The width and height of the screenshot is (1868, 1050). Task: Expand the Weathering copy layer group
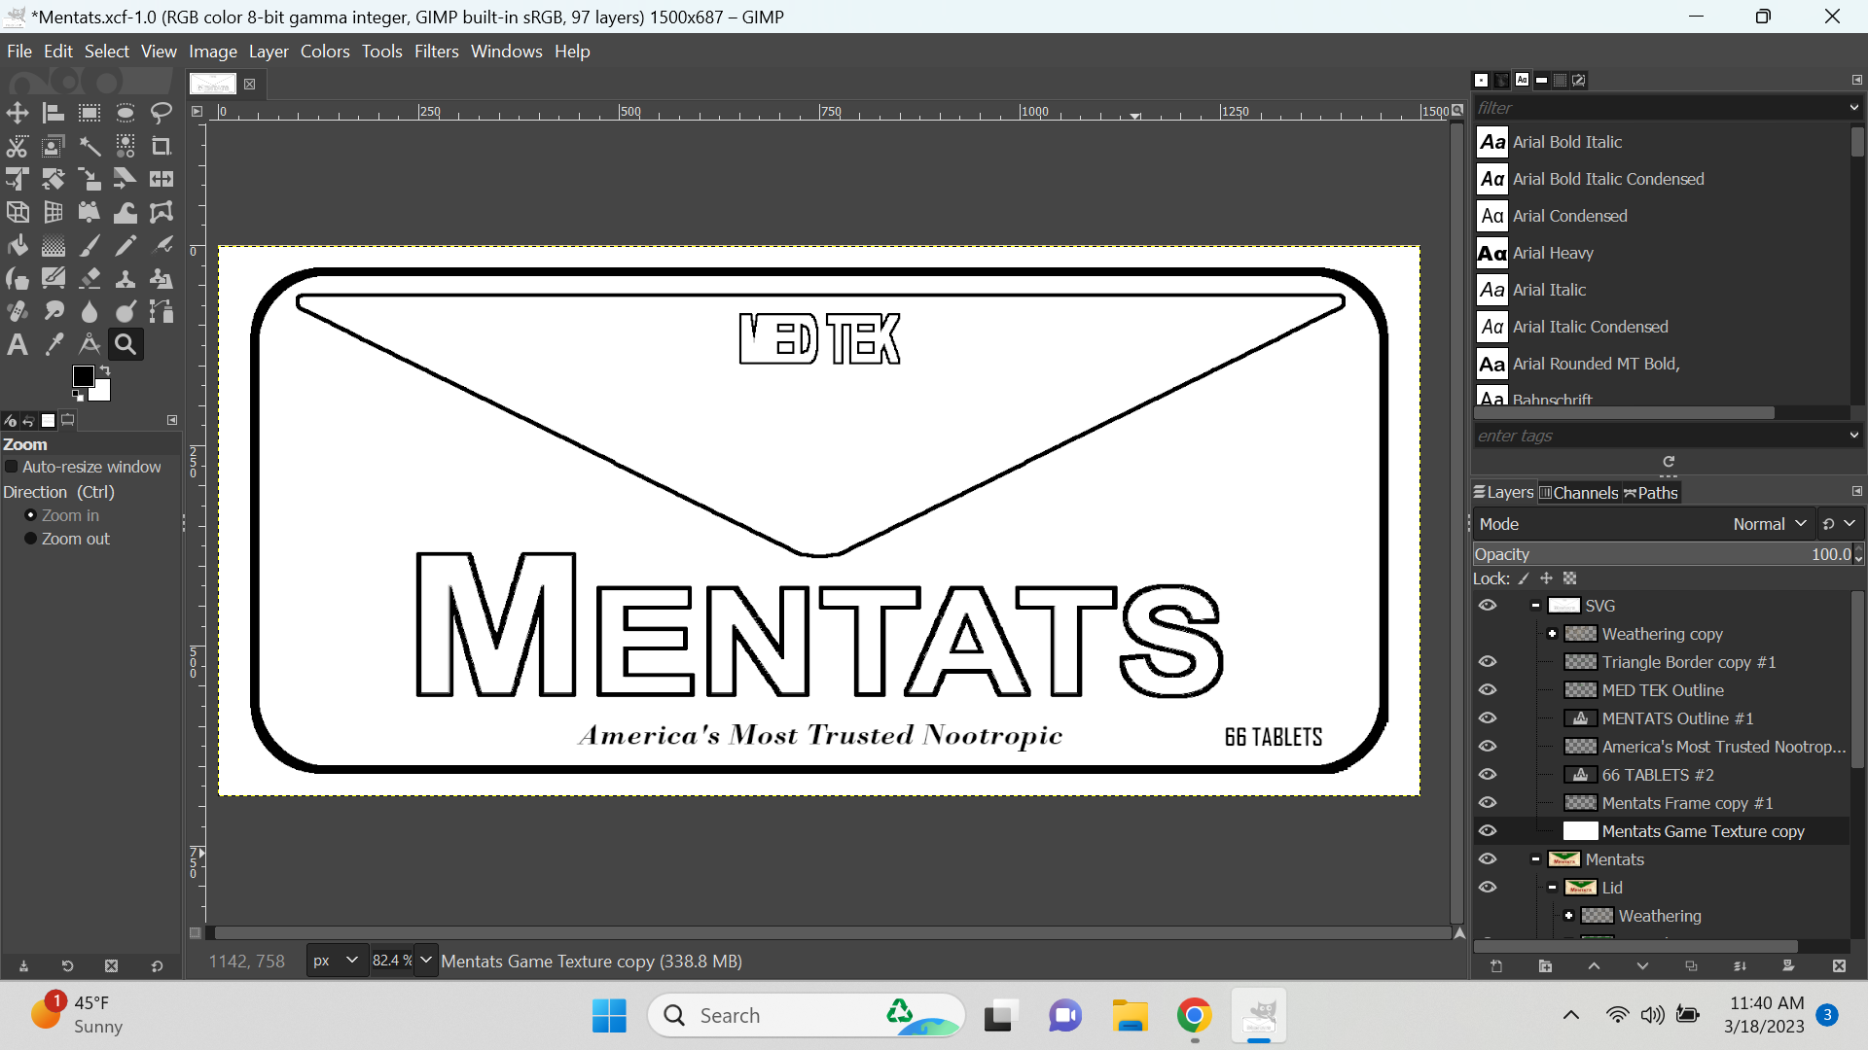coord(1552,634)
